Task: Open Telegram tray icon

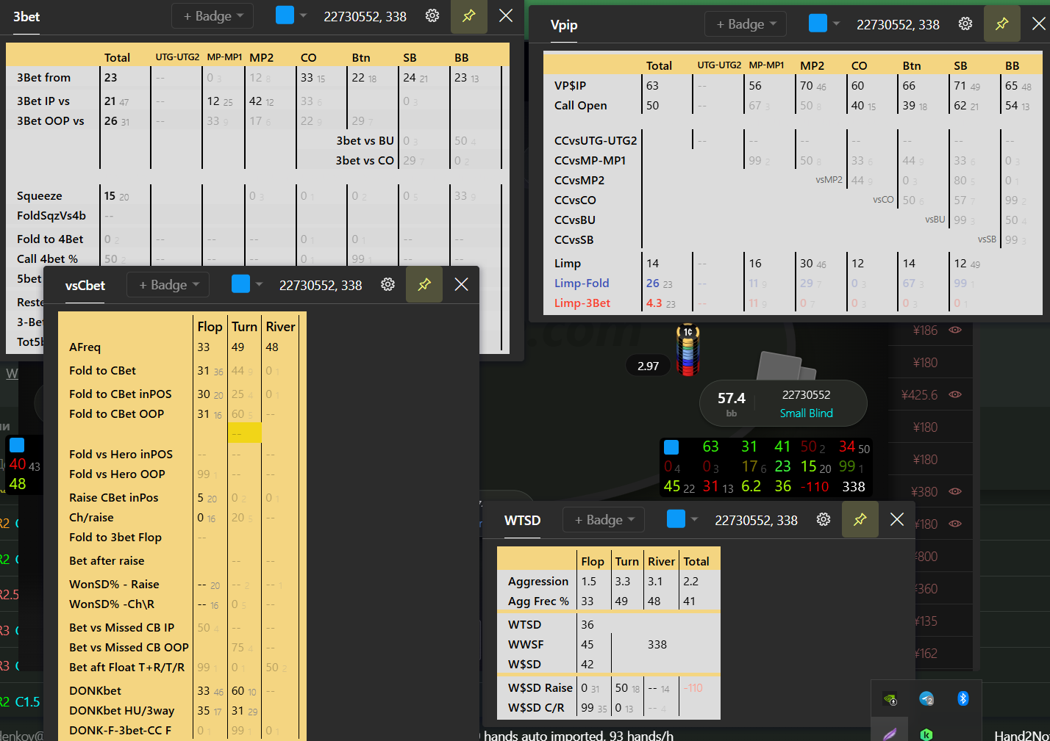Action: coord(926,698)
